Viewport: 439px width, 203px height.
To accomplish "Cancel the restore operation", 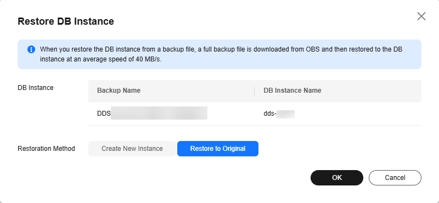I will (x=395, y=178).
